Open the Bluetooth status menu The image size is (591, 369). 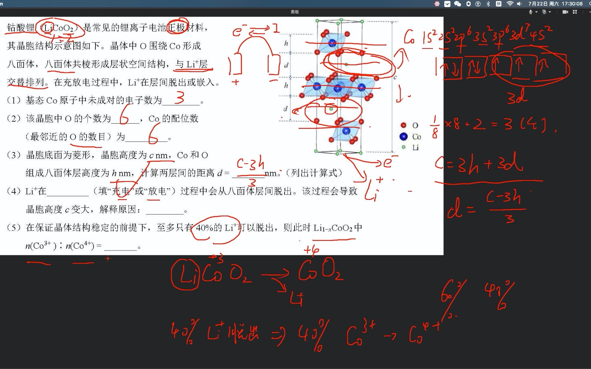click(488, 4)
